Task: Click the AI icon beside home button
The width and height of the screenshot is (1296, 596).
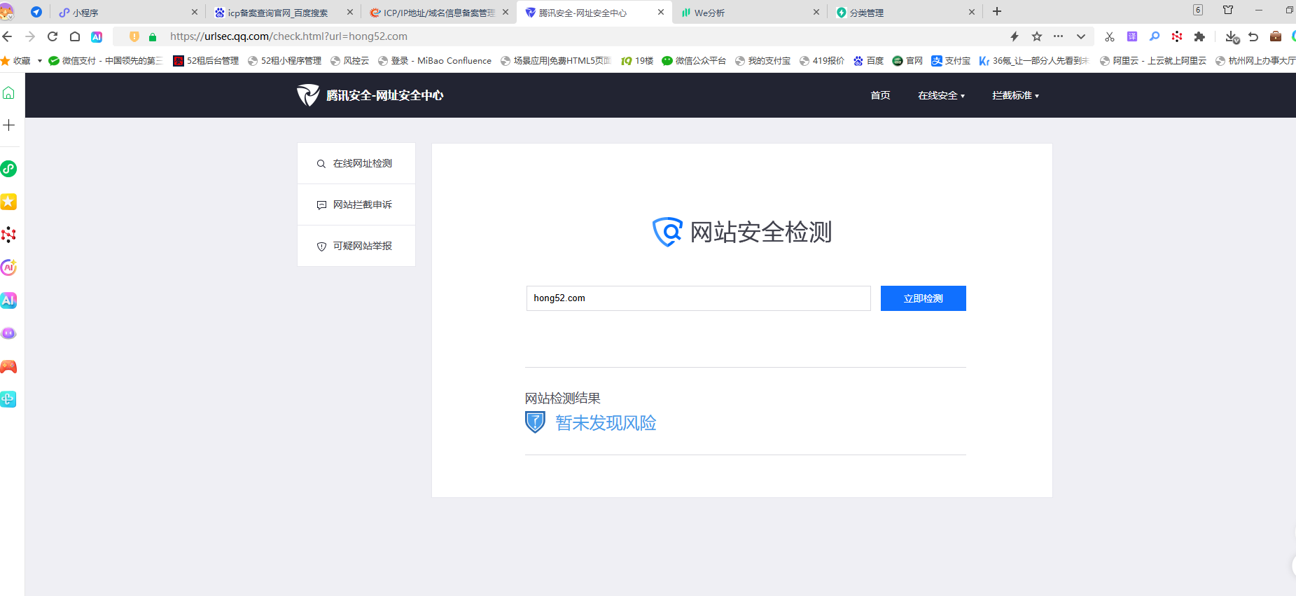Action: click(97, 36)
